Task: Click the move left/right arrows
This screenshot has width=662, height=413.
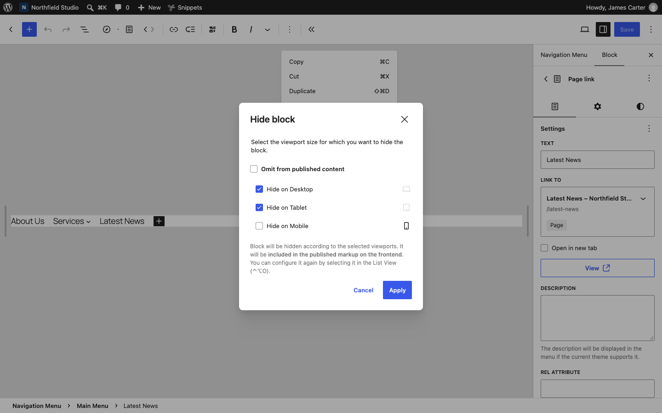Action: (149, 29)
